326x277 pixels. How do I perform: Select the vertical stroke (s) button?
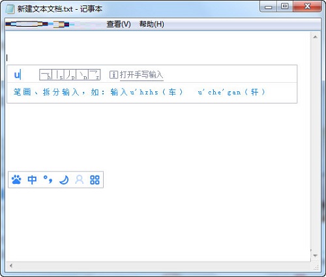pyautogui.click(x=58, y=75)
